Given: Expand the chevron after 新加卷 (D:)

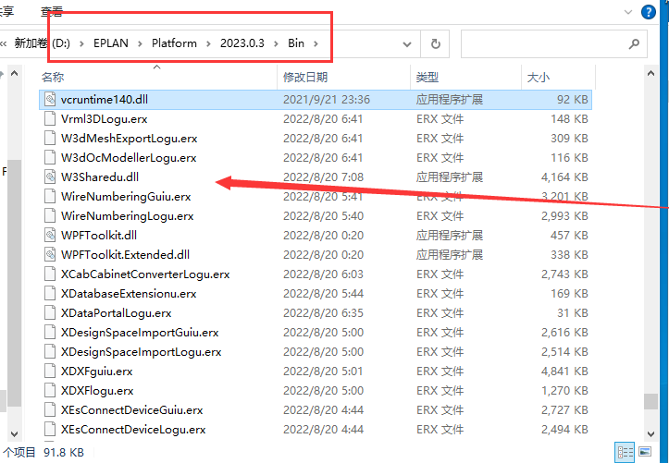Looking at the screenshot, I should [81, 43].
